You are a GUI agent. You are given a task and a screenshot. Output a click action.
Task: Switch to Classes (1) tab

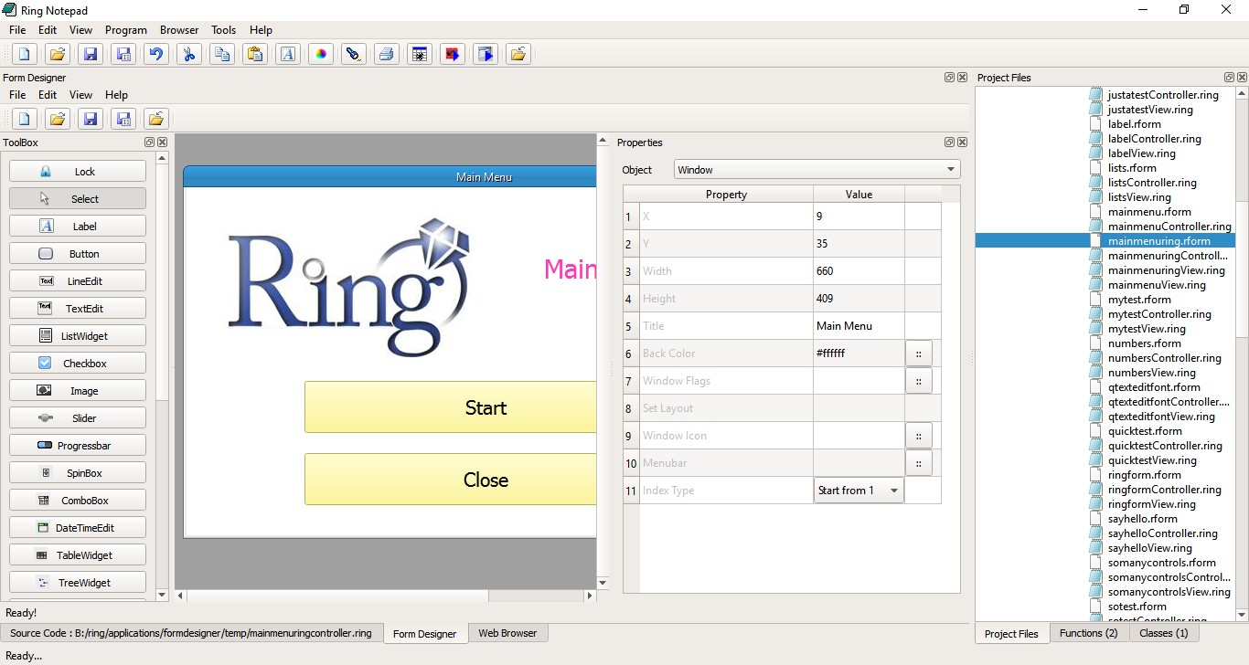point(1163,632)
